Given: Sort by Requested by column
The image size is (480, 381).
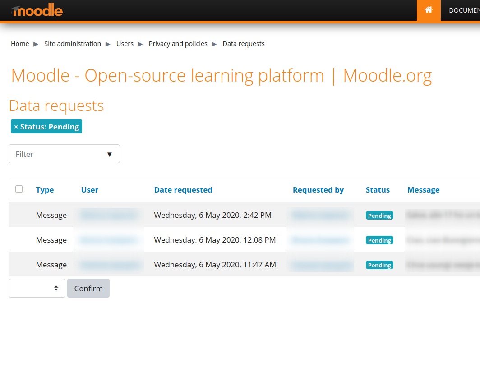Looking at the screenshot, I should (x=318, y=190).
